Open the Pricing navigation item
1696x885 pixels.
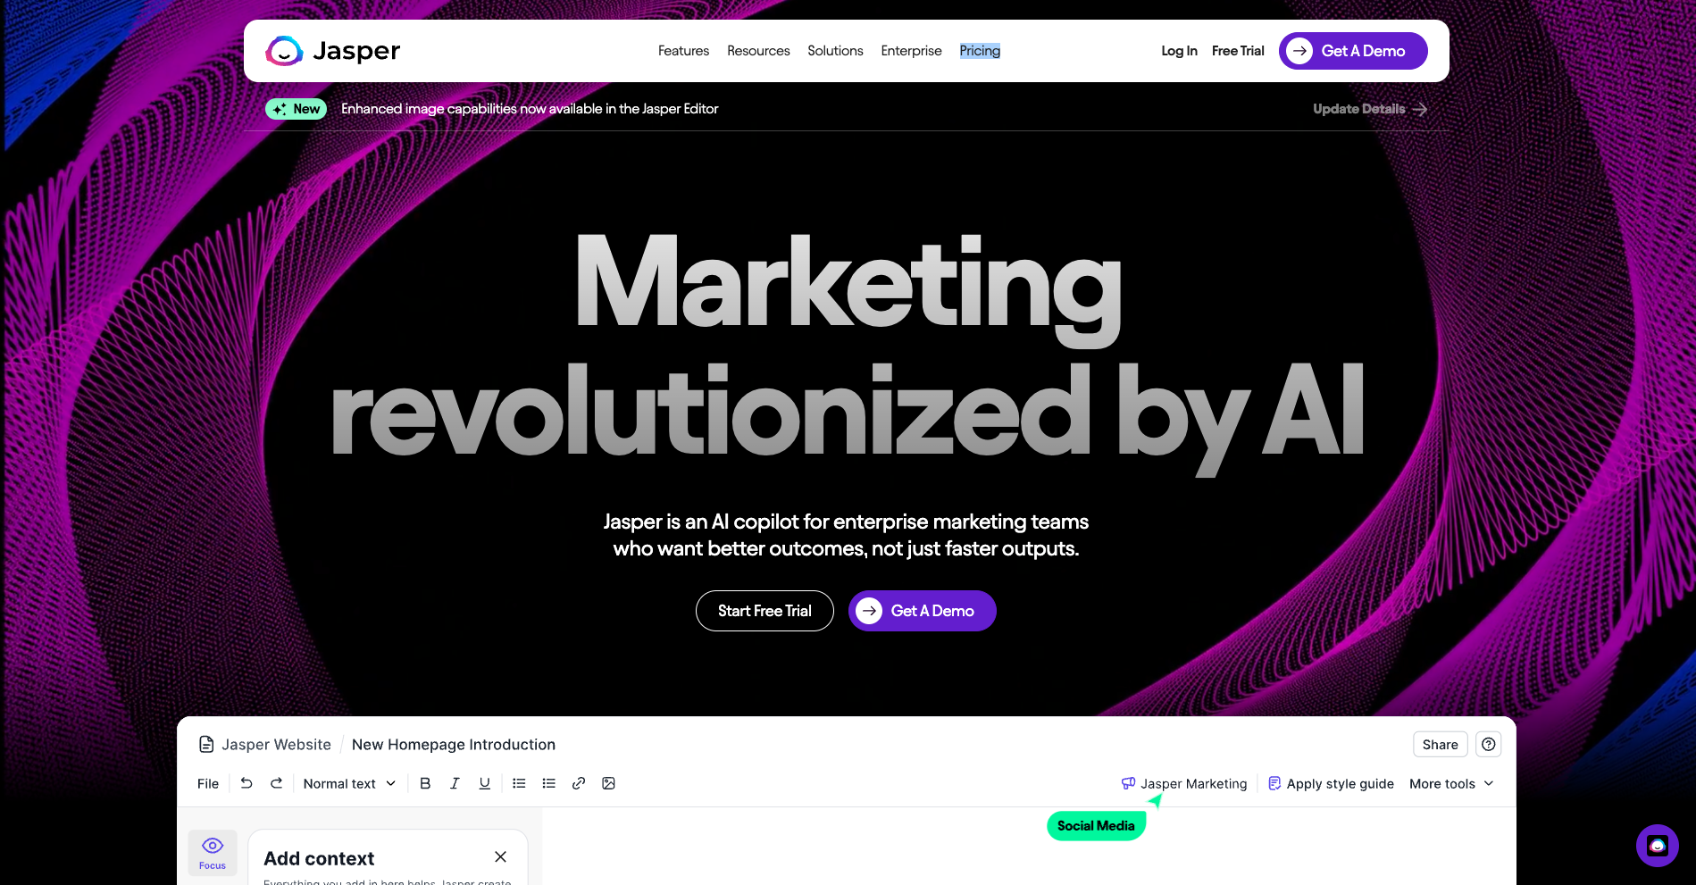point(979,51)
